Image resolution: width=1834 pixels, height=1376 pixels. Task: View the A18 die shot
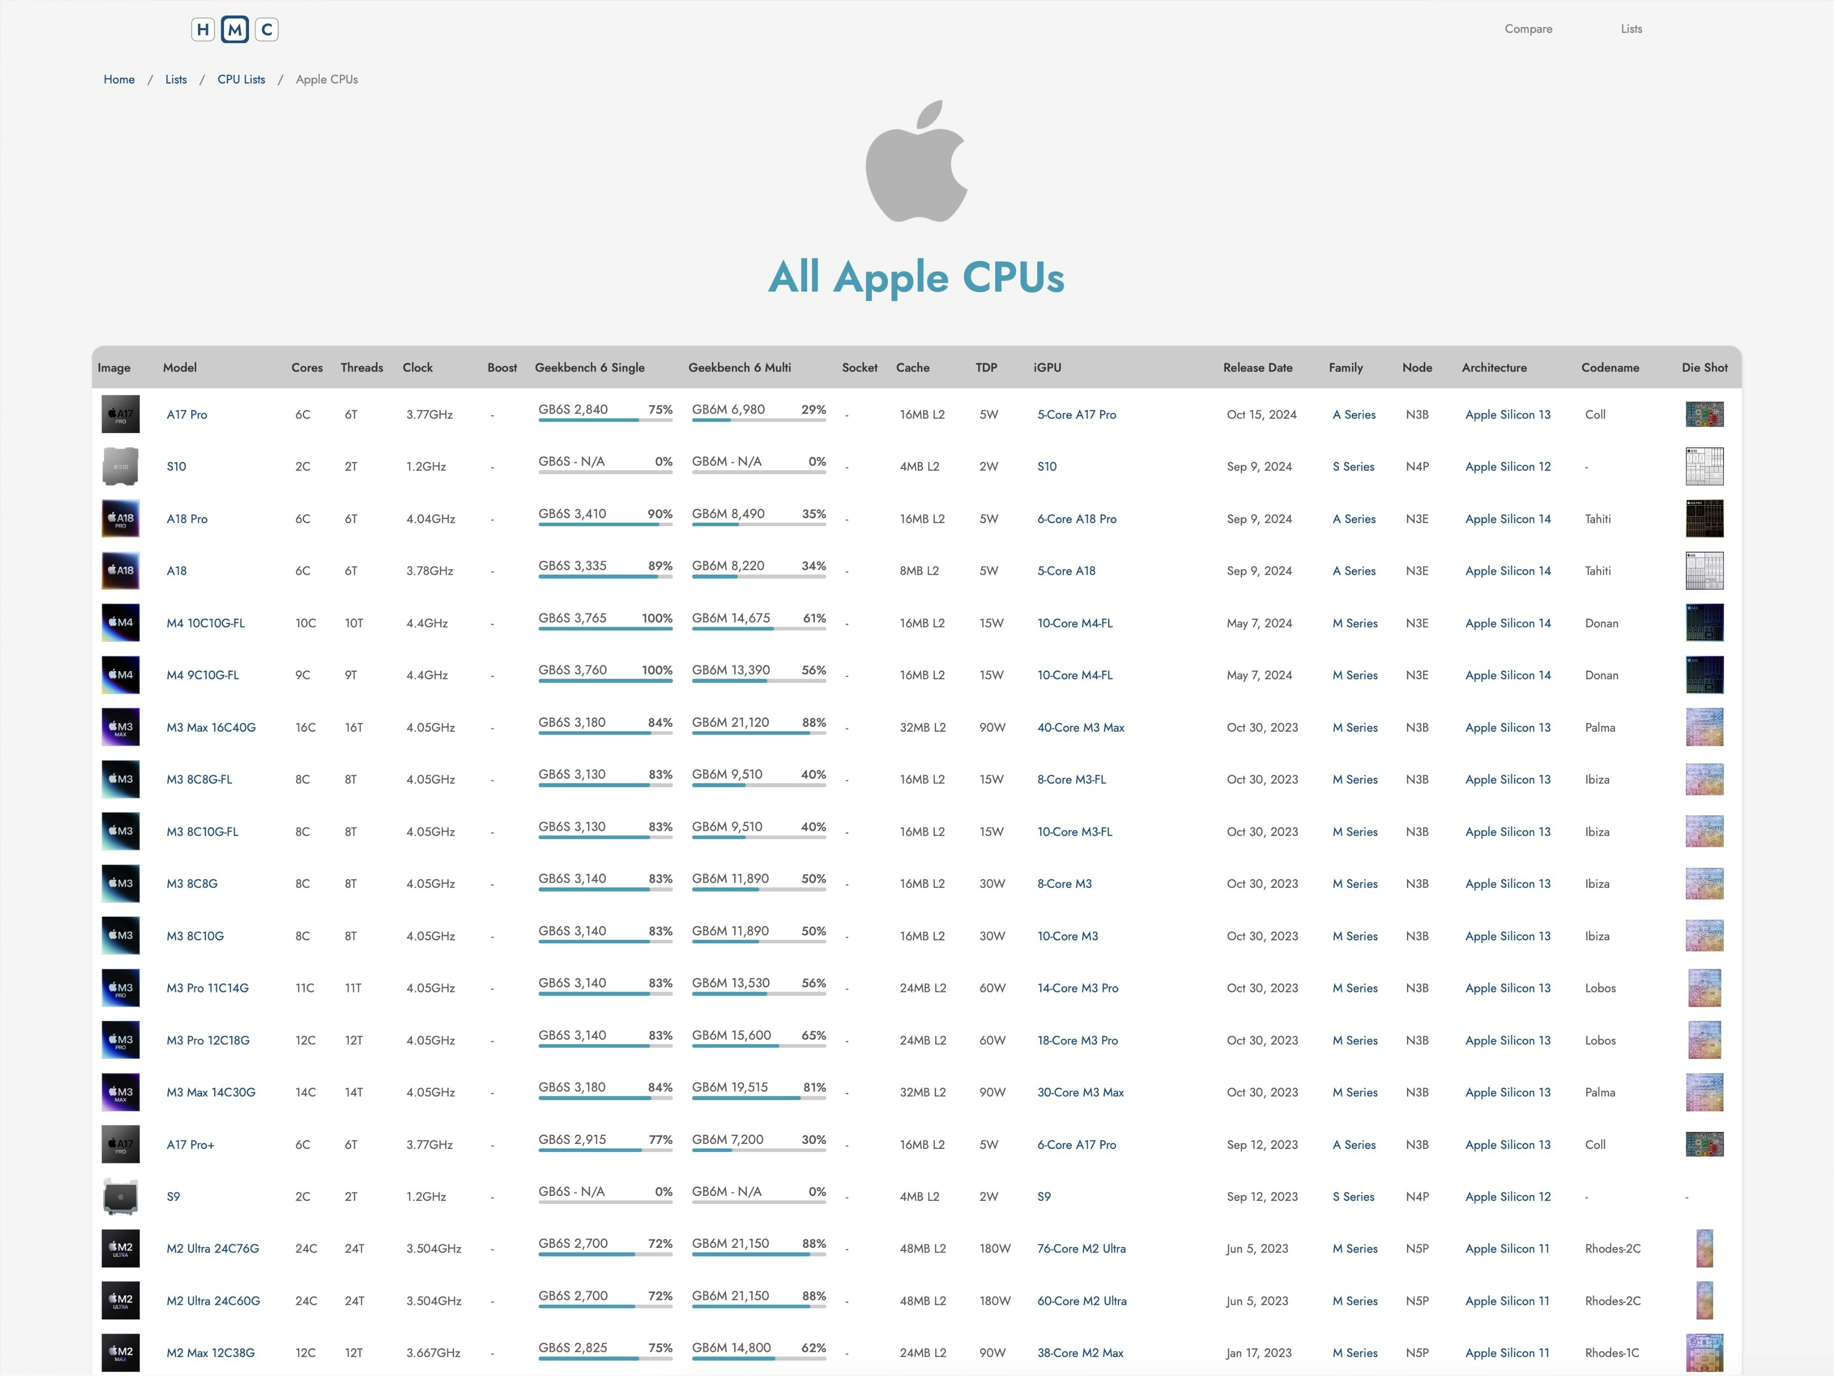(x=1704, y=571)
